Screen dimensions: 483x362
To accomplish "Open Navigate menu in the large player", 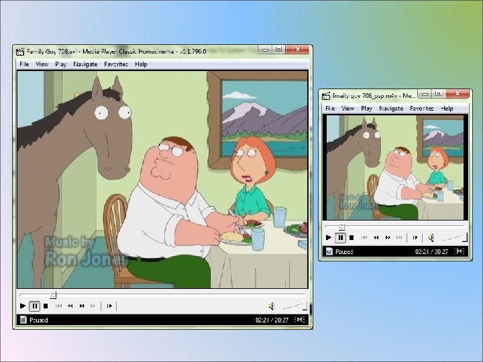I will point(85,64).
